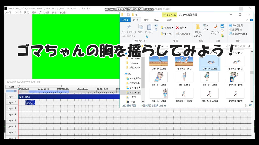The height and width of the screenshot is (145, 259).
Task: Select Pictures folder in navigation pane
Action: tap(133, 63)
